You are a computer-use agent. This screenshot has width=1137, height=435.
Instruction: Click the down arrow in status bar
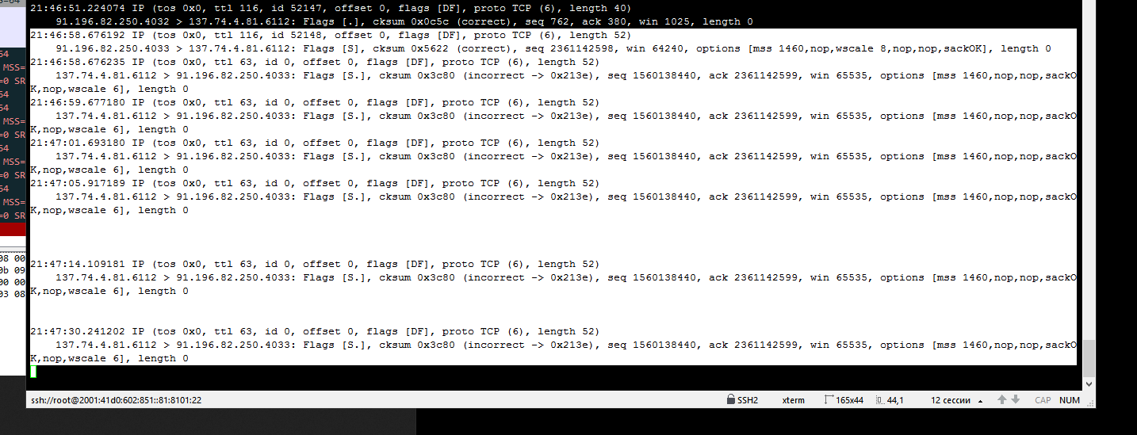pos(1015,400)
